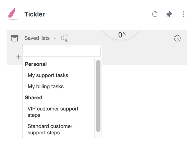Click the Tickler title text
The image size is (195, 145).
tap(35, 14)
